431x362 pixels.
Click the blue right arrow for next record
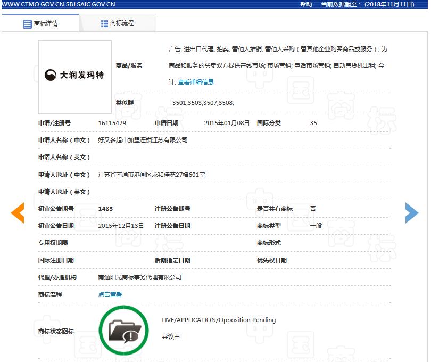click(411, 212)
